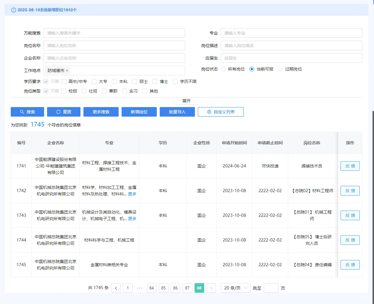This screenshot has height=304, width=374.
Task: Click the 申请截止时间 column header
Action: click(x=270, y=143)
